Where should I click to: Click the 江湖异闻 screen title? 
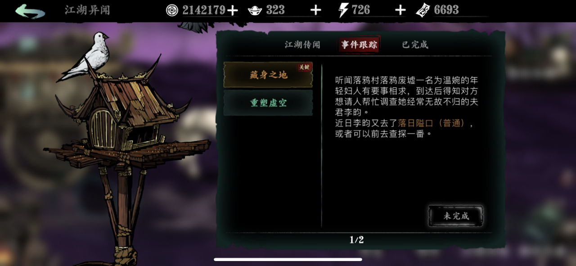pyautogui.click(x=87, y=10)
